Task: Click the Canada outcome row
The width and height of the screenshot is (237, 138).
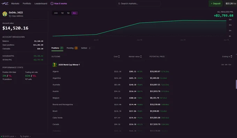Action: (142, 124)
